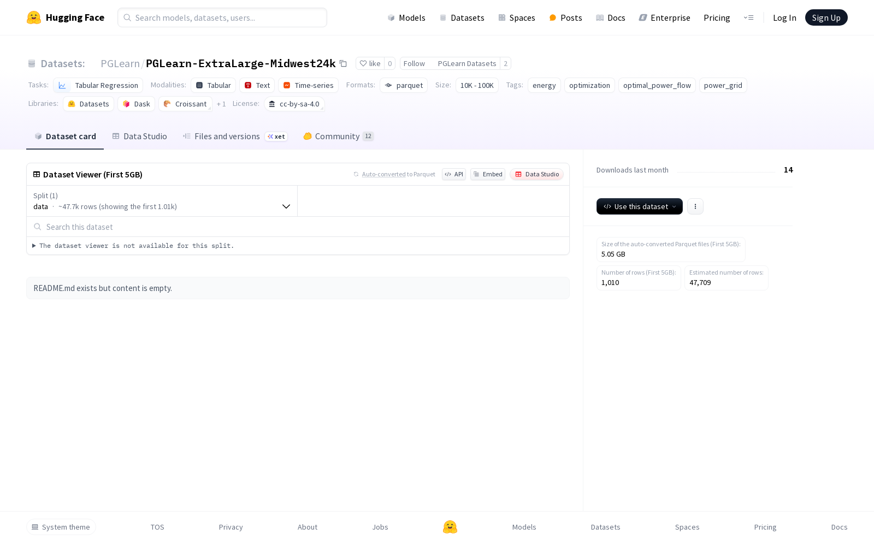Open the About footer link
874x546 pixels.
click(308, 527)
